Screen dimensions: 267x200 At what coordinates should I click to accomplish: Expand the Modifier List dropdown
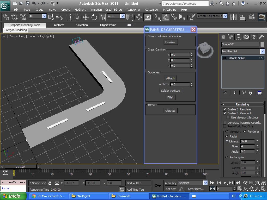click(x=262, y=51)
